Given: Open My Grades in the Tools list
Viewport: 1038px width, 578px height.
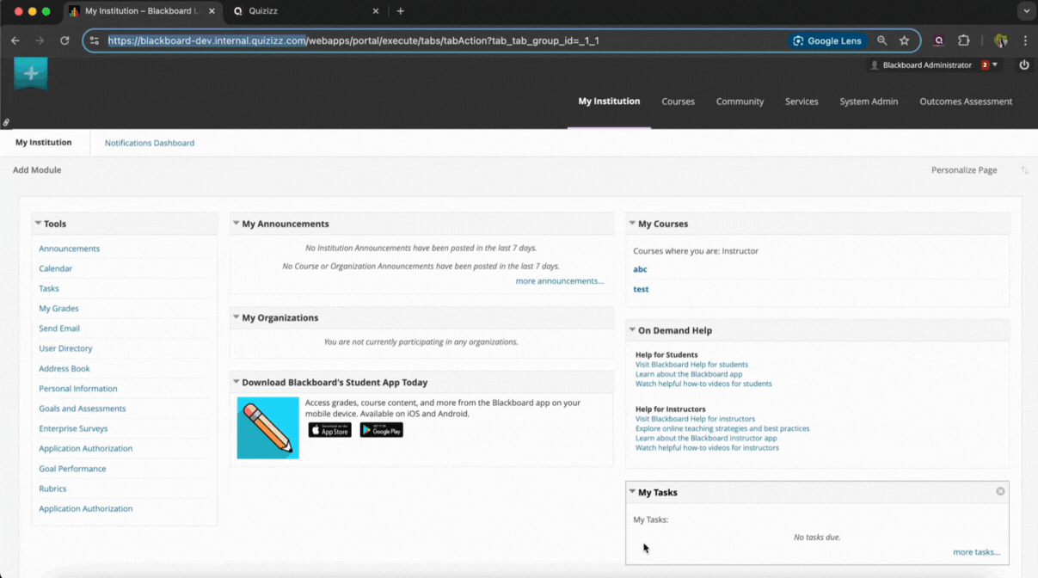Looking at the screenshot, I should click(58, 309).
